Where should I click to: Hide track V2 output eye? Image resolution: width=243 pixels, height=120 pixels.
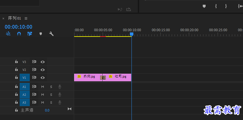pos(43,70)
